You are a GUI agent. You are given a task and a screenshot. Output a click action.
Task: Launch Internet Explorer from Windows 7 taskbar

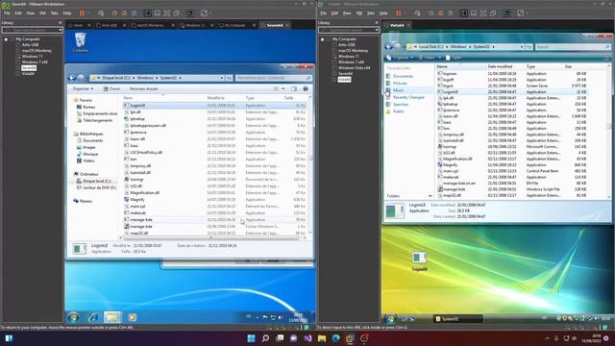93,317
